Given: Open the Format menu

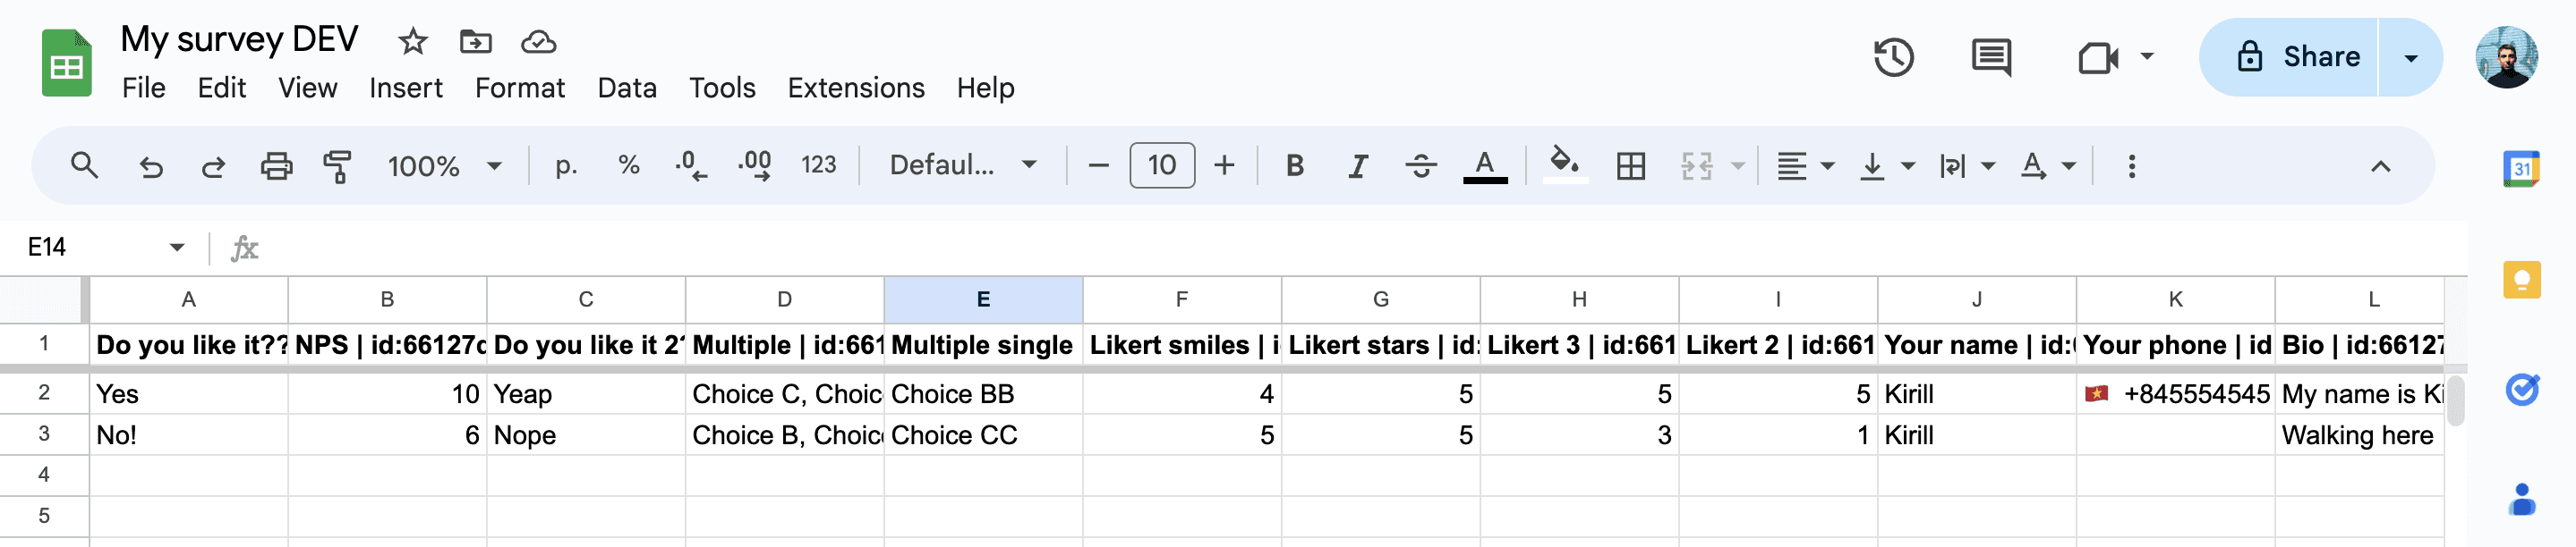Looking at the screenshot, I should tap(521, 88).
